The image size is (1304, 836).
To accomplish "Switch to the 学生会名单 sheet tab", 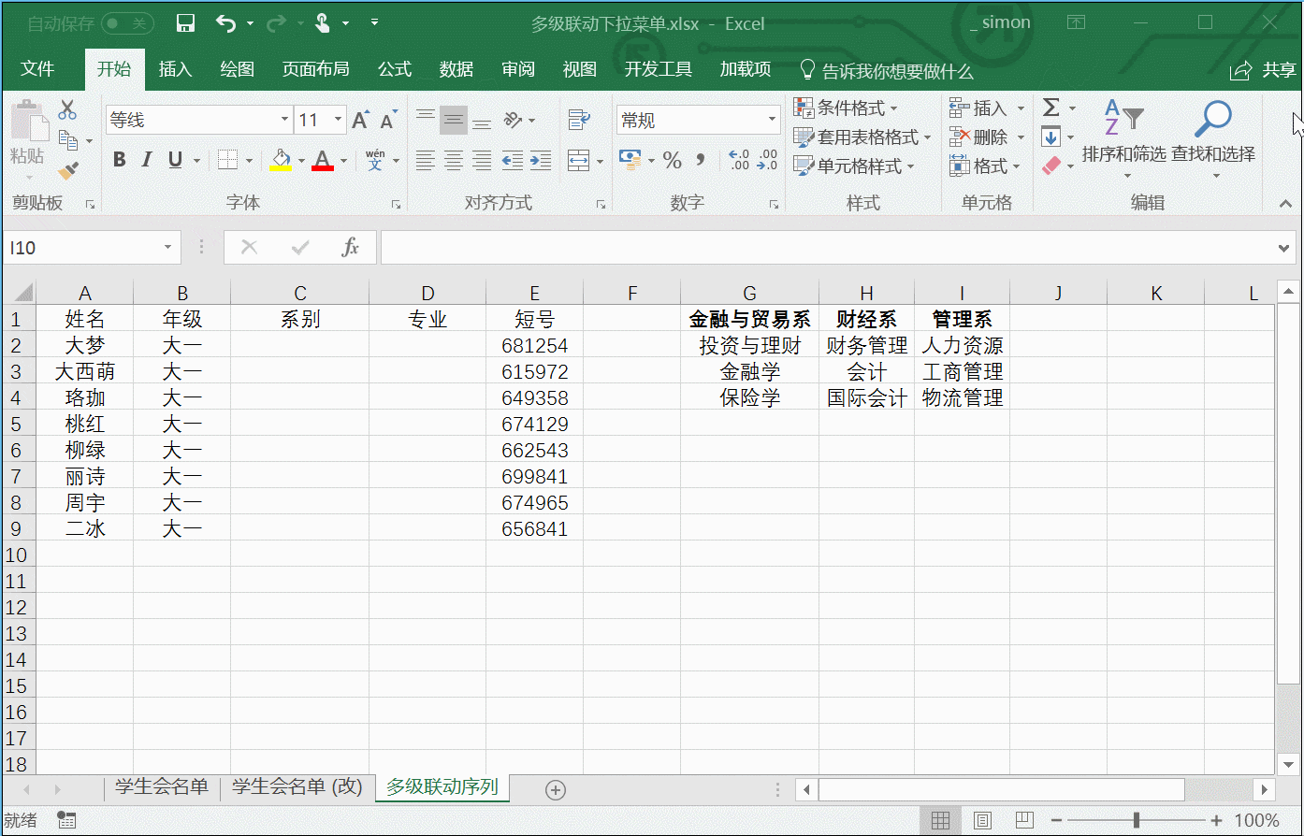I will click(x=161, y=787).
